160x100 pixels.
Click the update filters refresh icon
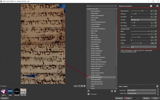tap(89, 94)
